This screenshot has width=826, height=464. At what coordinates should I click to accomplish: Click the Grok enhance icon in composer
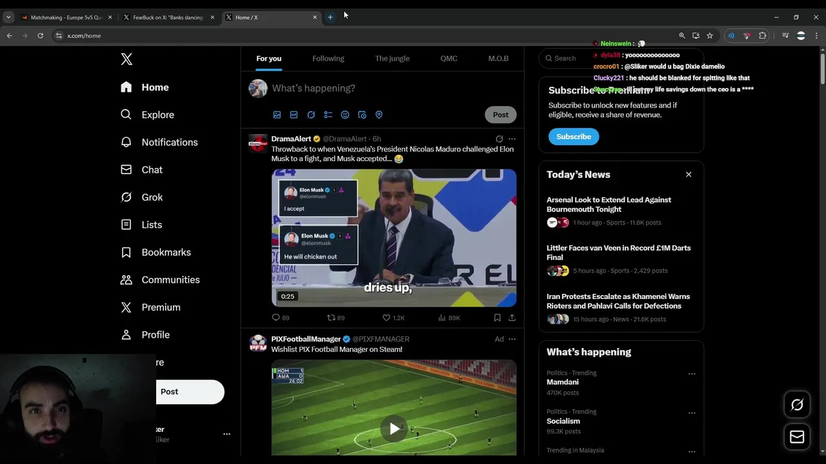pyautogui.click(x=311, y=115)
